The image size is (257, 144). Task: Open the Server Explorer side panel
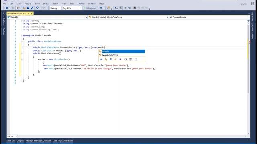(4, 18)
